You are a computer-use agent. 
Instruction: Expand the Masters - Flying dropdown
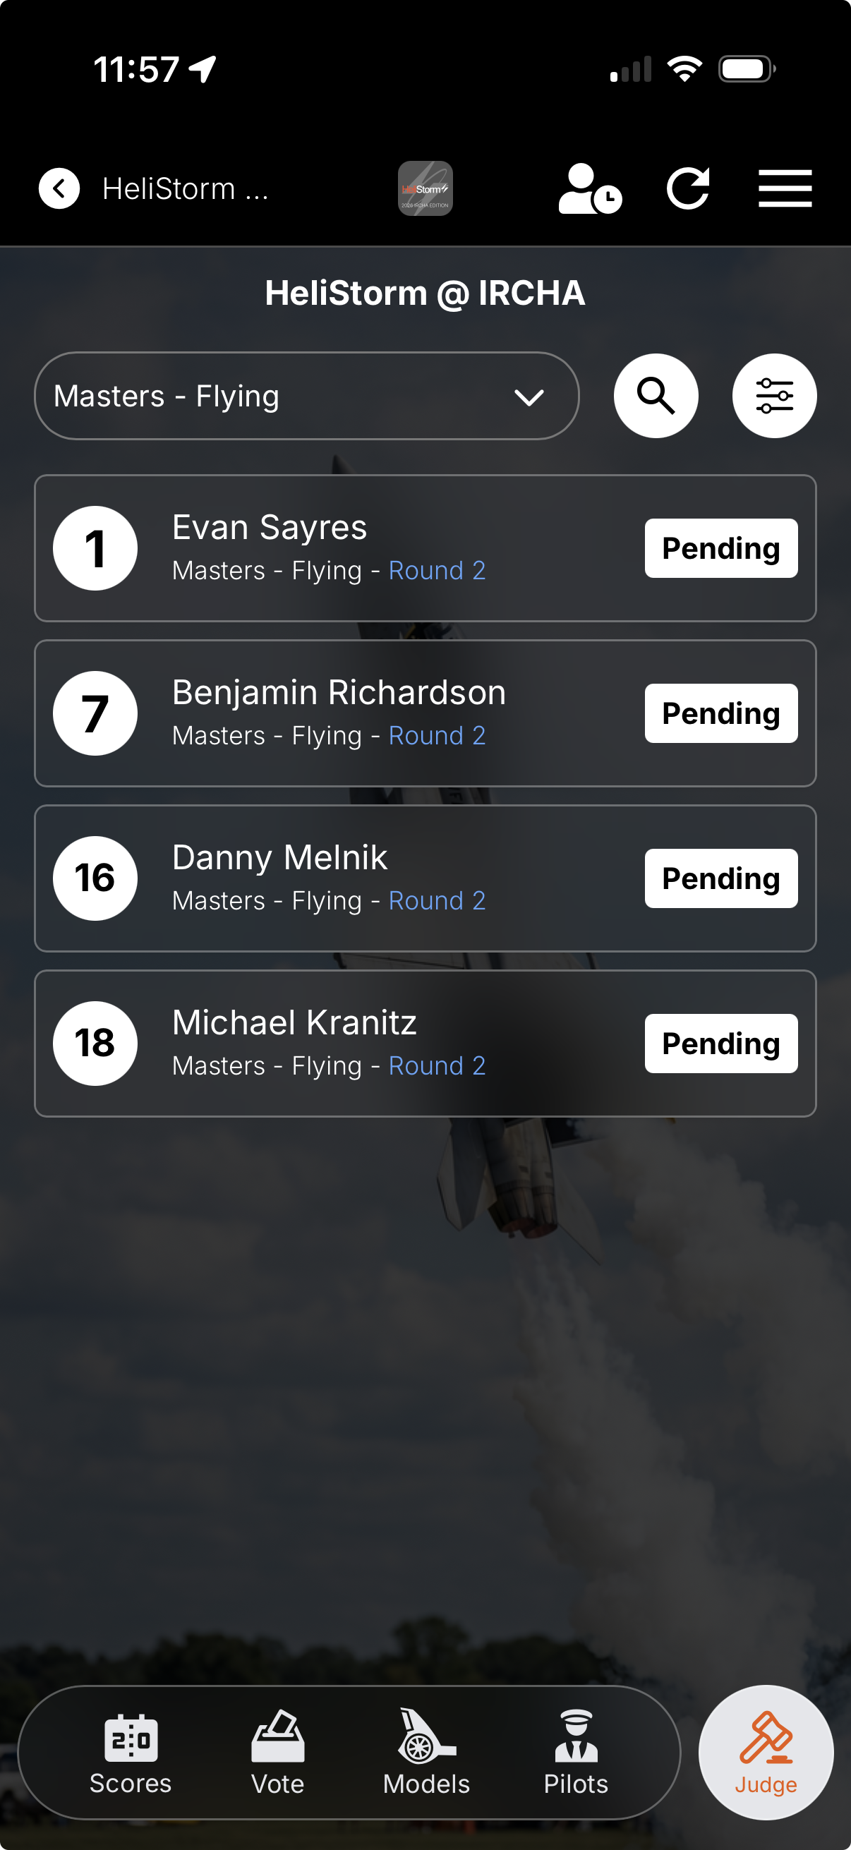pos(307,396)
